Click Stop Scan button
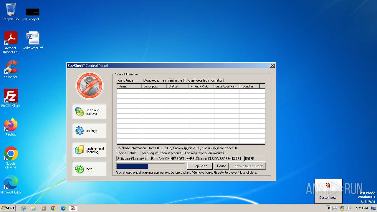377x212 pixels. [200, 166]
